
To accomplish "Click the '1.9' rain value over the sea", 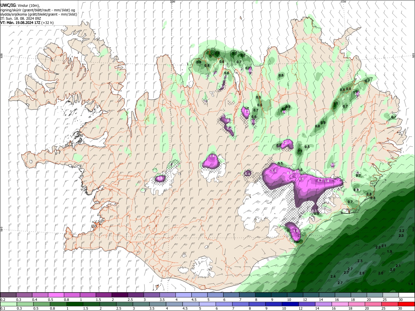I will pos(389,251).
